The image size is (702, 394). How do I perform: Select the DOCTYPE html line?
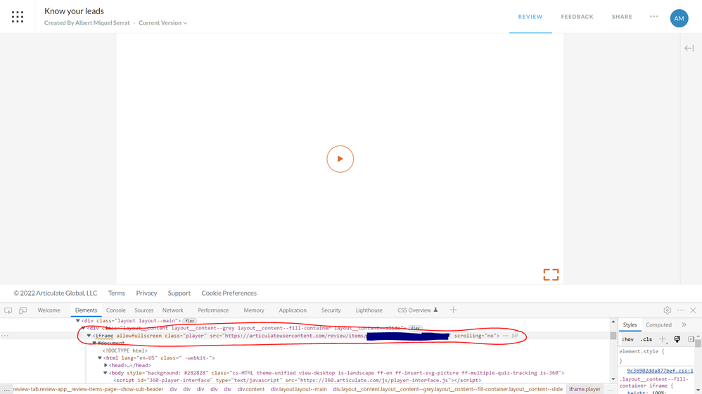click(x=125, y=350)
